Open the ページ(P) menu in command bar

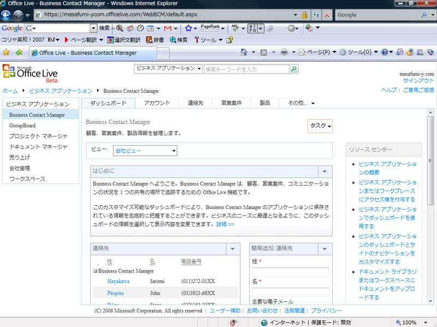coord(317,52)
